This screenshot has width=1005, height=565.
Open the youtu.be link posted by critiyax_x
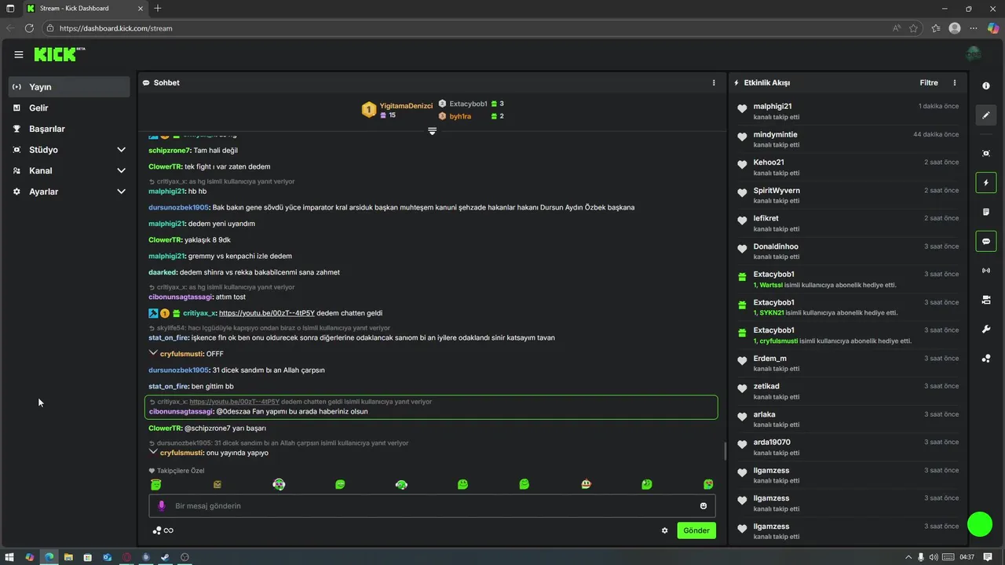267,313
